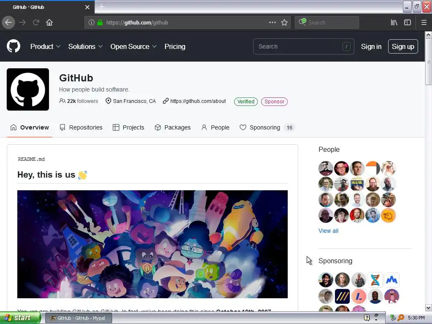The height and width of the screenshot is (324, 432).
Task: Click the browser forward arrow
Action: pos(22,22)
